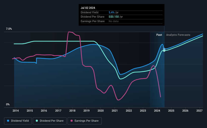This screenshot has width=207, height=128.
Task: Select the 2014 label on time axis
Action: pyautogui.click(x=16, y=111)
